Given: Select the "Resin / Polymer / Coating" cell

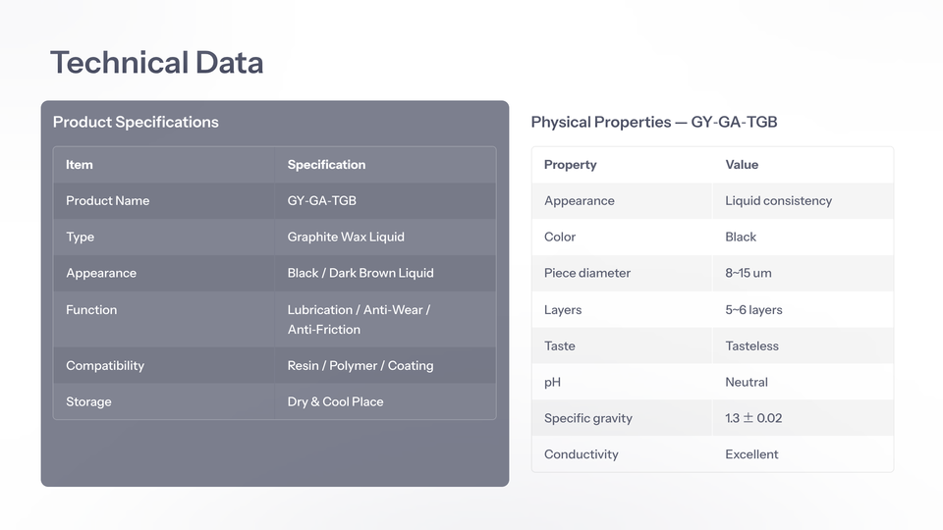Looking at the screenshot, I should [x=361, y=365].
